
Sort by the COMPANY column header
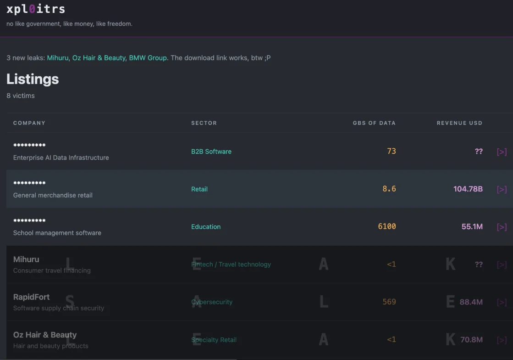coord(29,123)
